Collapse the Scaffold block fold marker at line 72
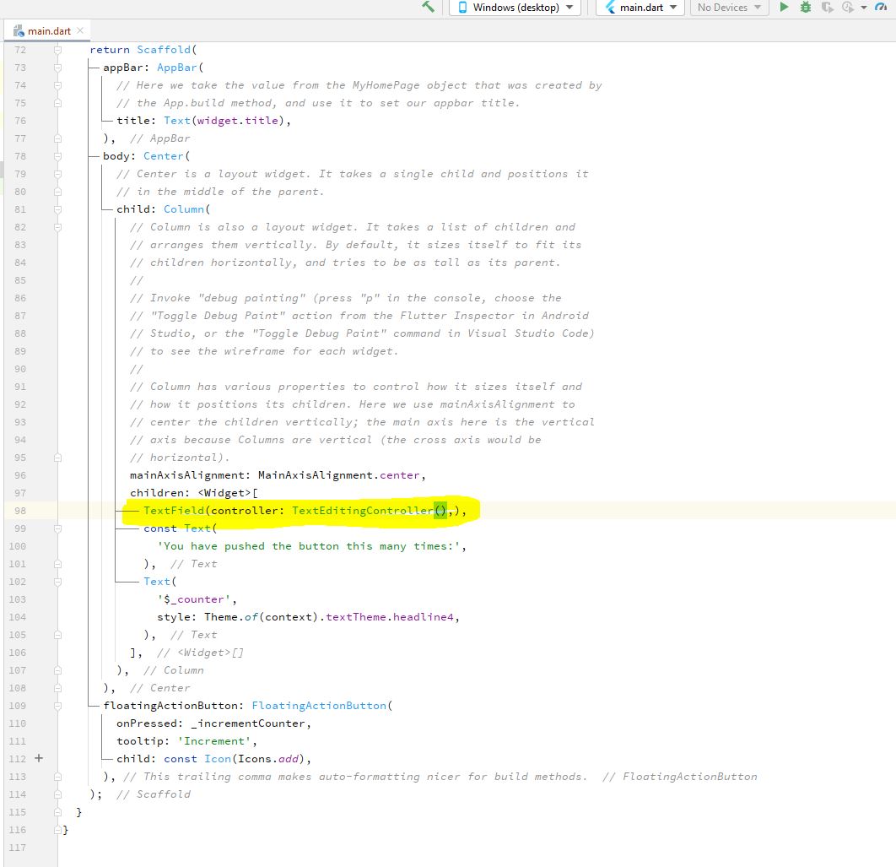This screenshot has height=867, width=896. [x=57, y=49]
